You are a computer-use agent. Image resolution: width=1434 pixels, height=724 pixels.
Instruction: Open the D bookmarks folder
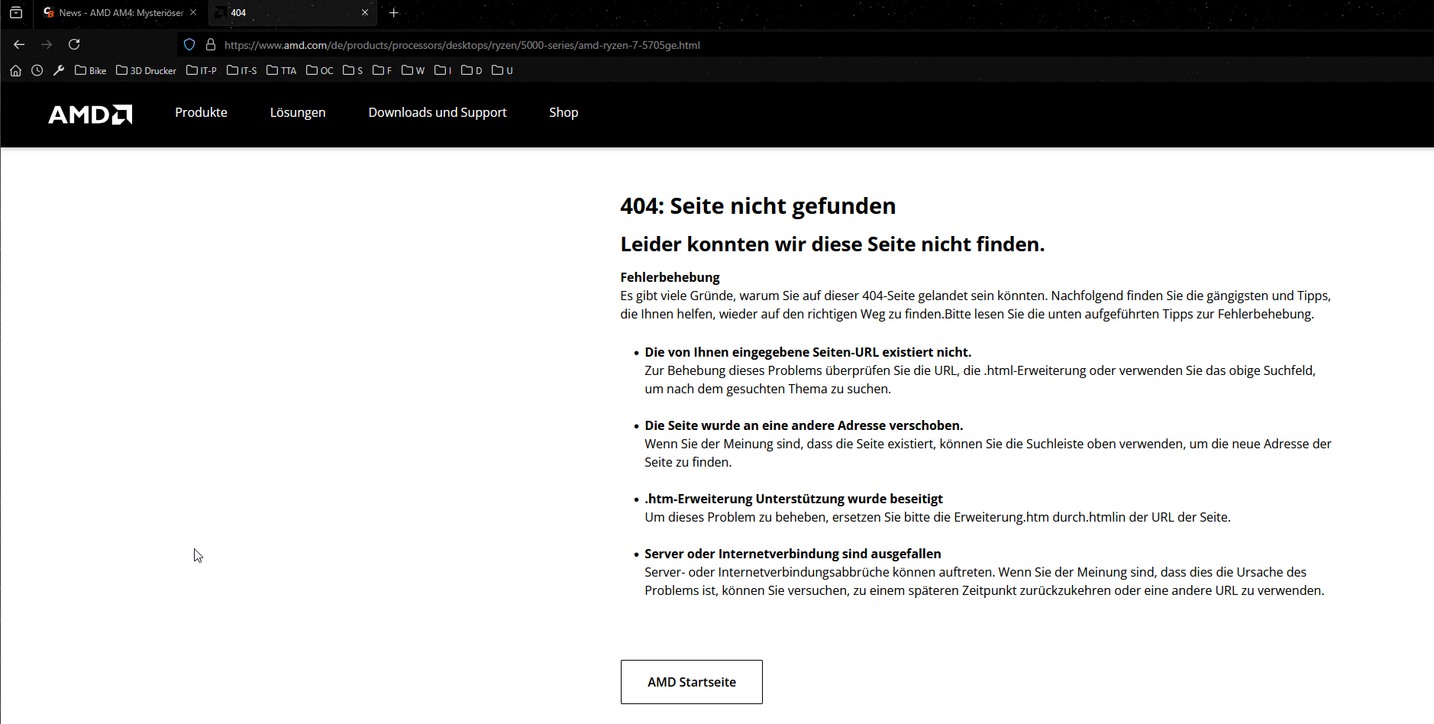(472, 70)
